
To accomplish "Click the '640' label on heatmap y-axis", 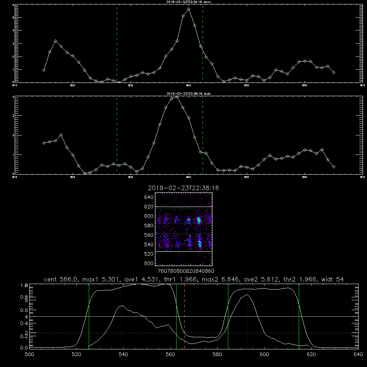I will (x=149, y=197).
